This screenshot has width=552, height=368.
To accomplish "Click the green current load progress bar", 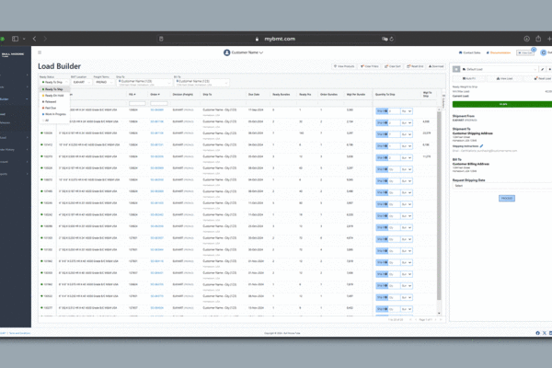I will tap(502, 104).
